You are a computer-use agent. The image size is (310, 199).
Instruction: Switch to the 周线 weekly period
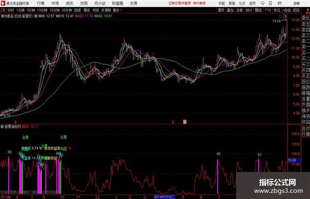[87, 10]
